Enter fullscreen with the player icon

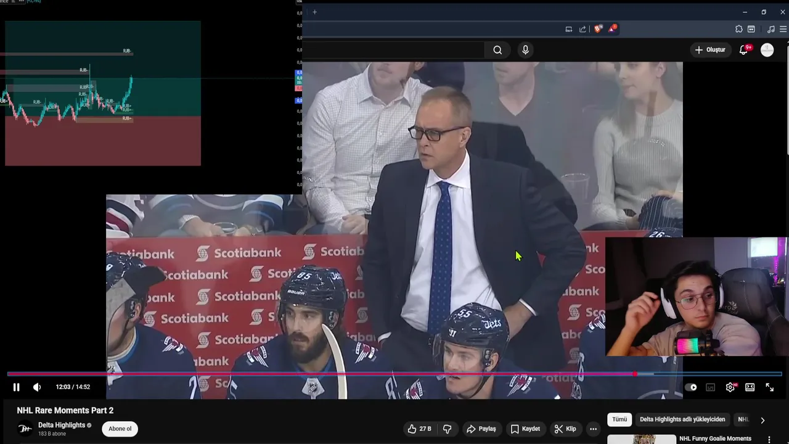(770, 387)
